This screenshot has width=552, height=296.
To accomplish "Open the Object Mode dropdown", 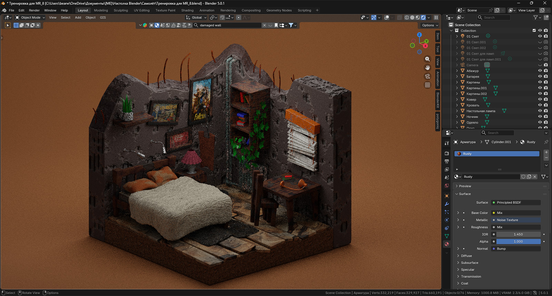I will click(x=30, y=18).
